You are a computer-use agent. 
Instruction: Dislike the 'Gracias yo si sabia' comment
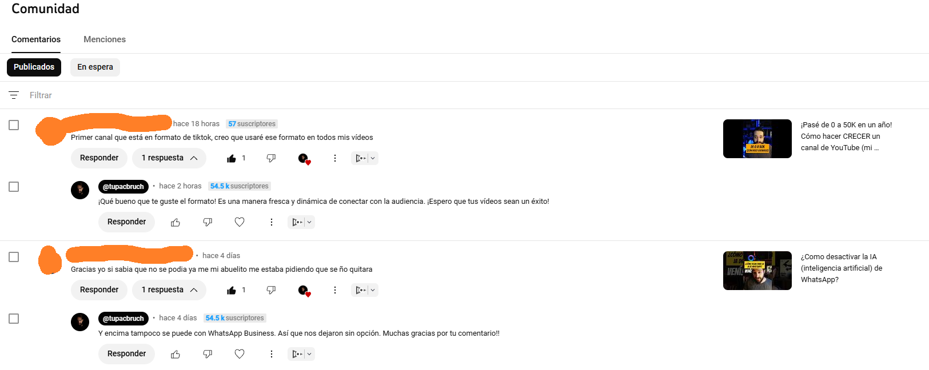(271, 290)
